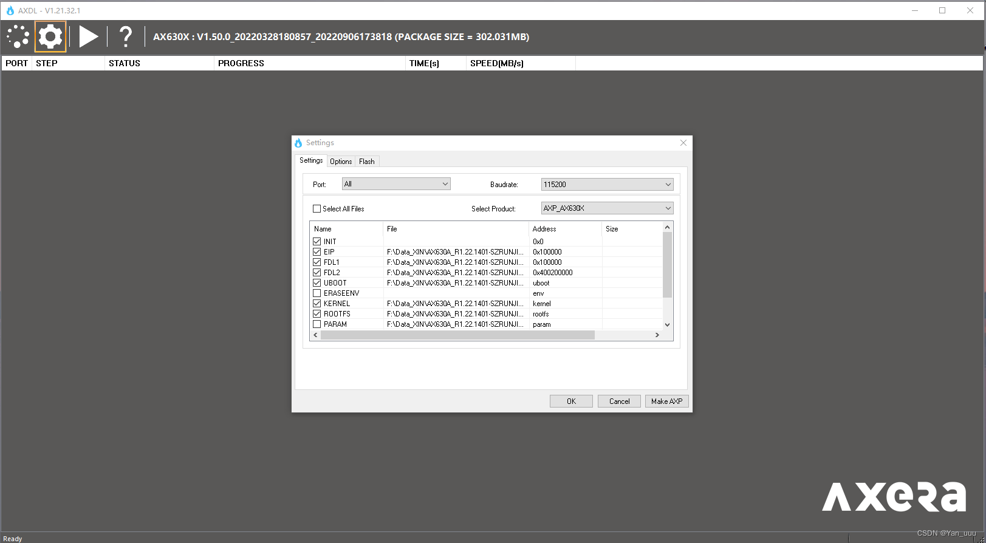Switch to the Options tab
The height and width of the screenshot is (543, 986).
coord(341,162)
